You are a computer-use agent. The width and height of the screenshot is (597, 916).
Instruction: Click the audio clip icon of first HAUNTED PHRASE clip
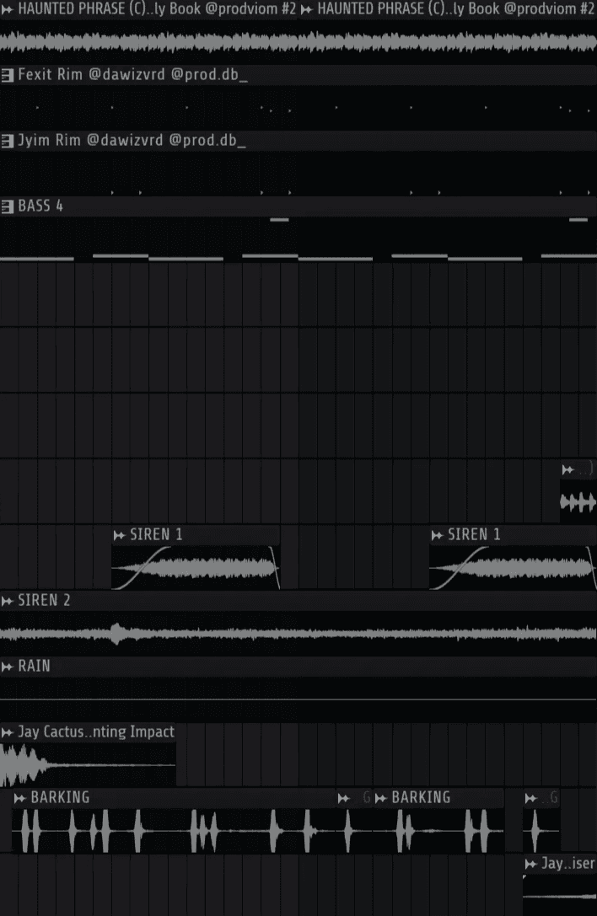7,9
